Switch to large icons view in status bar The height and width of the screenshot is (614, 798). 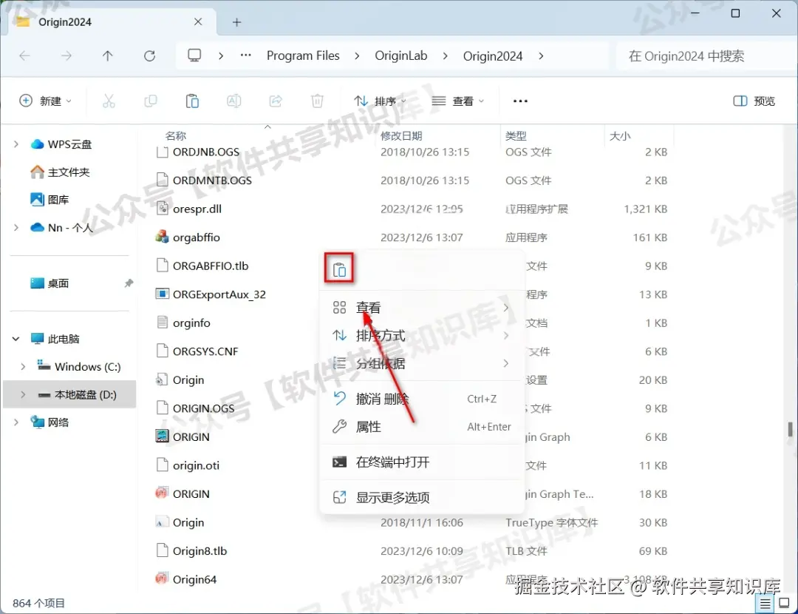[x=784, y=603]
